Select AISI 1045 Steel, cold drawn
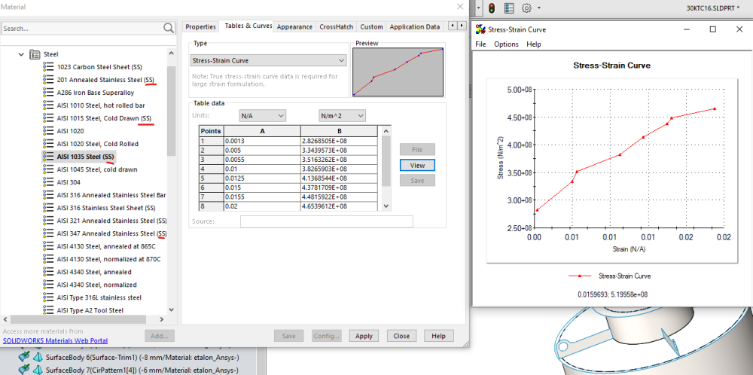This screenshot has width=753, height=375. (x=97, y=169)
